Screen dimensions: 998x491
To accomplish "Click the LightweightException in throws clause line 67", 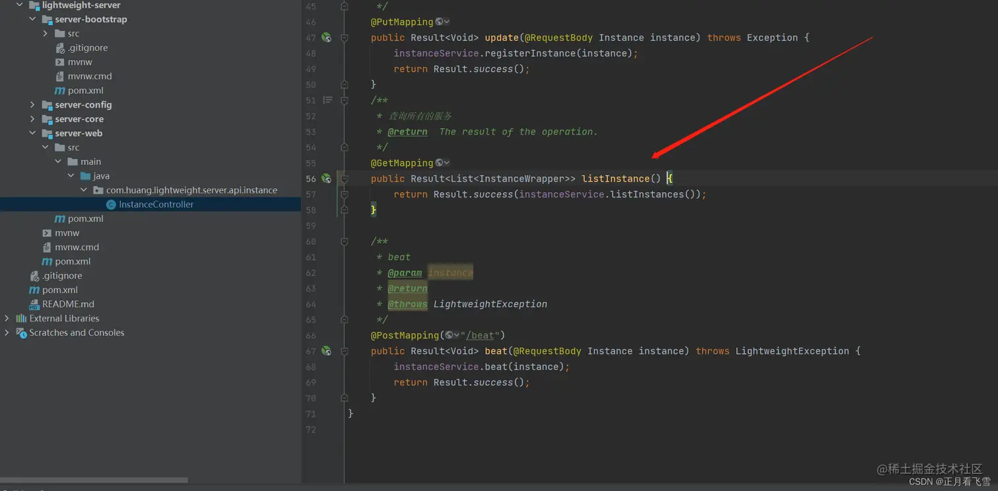I will point(792,351).
